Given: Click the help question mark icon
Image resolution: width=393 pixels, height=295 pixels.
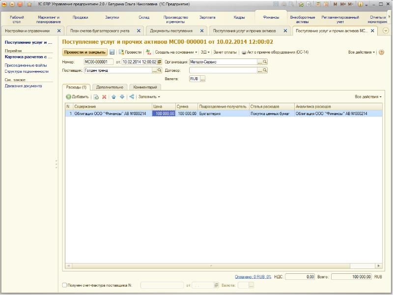Looking at the screenshot, I should click(381, 52).
